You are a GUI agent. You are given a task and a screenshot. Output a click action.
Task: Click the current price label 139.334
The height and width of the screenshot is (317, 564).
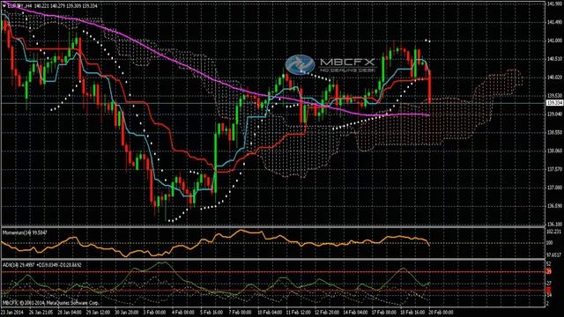(554, 103)
